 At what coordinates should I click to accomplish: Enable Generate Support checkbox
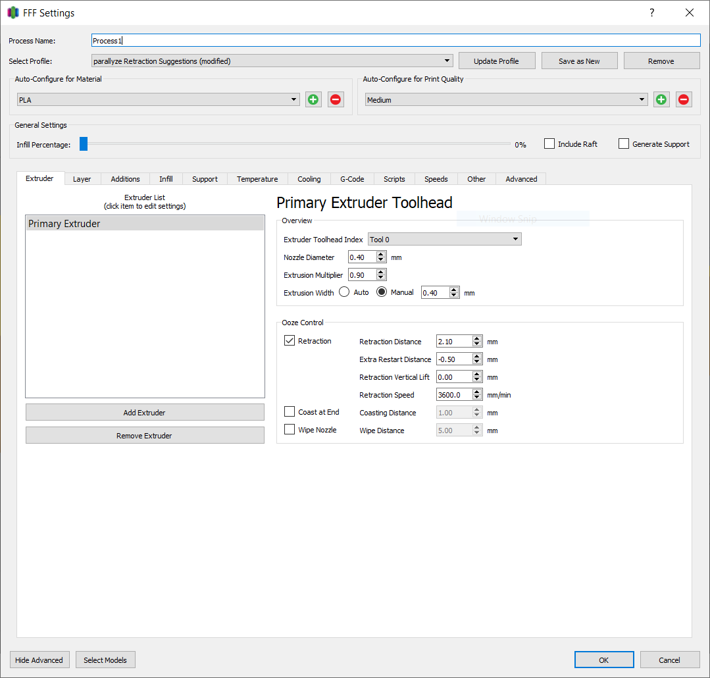[x=624, y=144]
